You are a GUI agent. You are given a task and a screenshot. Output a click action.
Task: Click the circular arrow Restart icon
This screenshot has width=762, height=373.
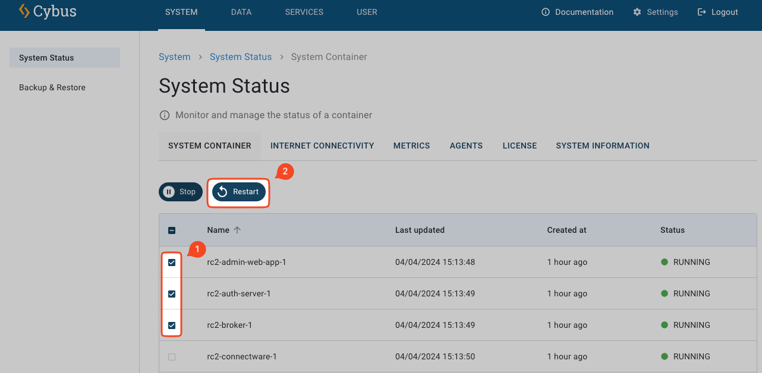click(x=222, y=192)
